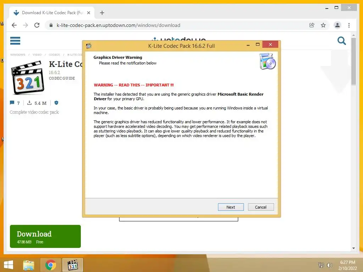
Task: Cancel the K-Lite Codec Pack setup
Action: [261, 207]
